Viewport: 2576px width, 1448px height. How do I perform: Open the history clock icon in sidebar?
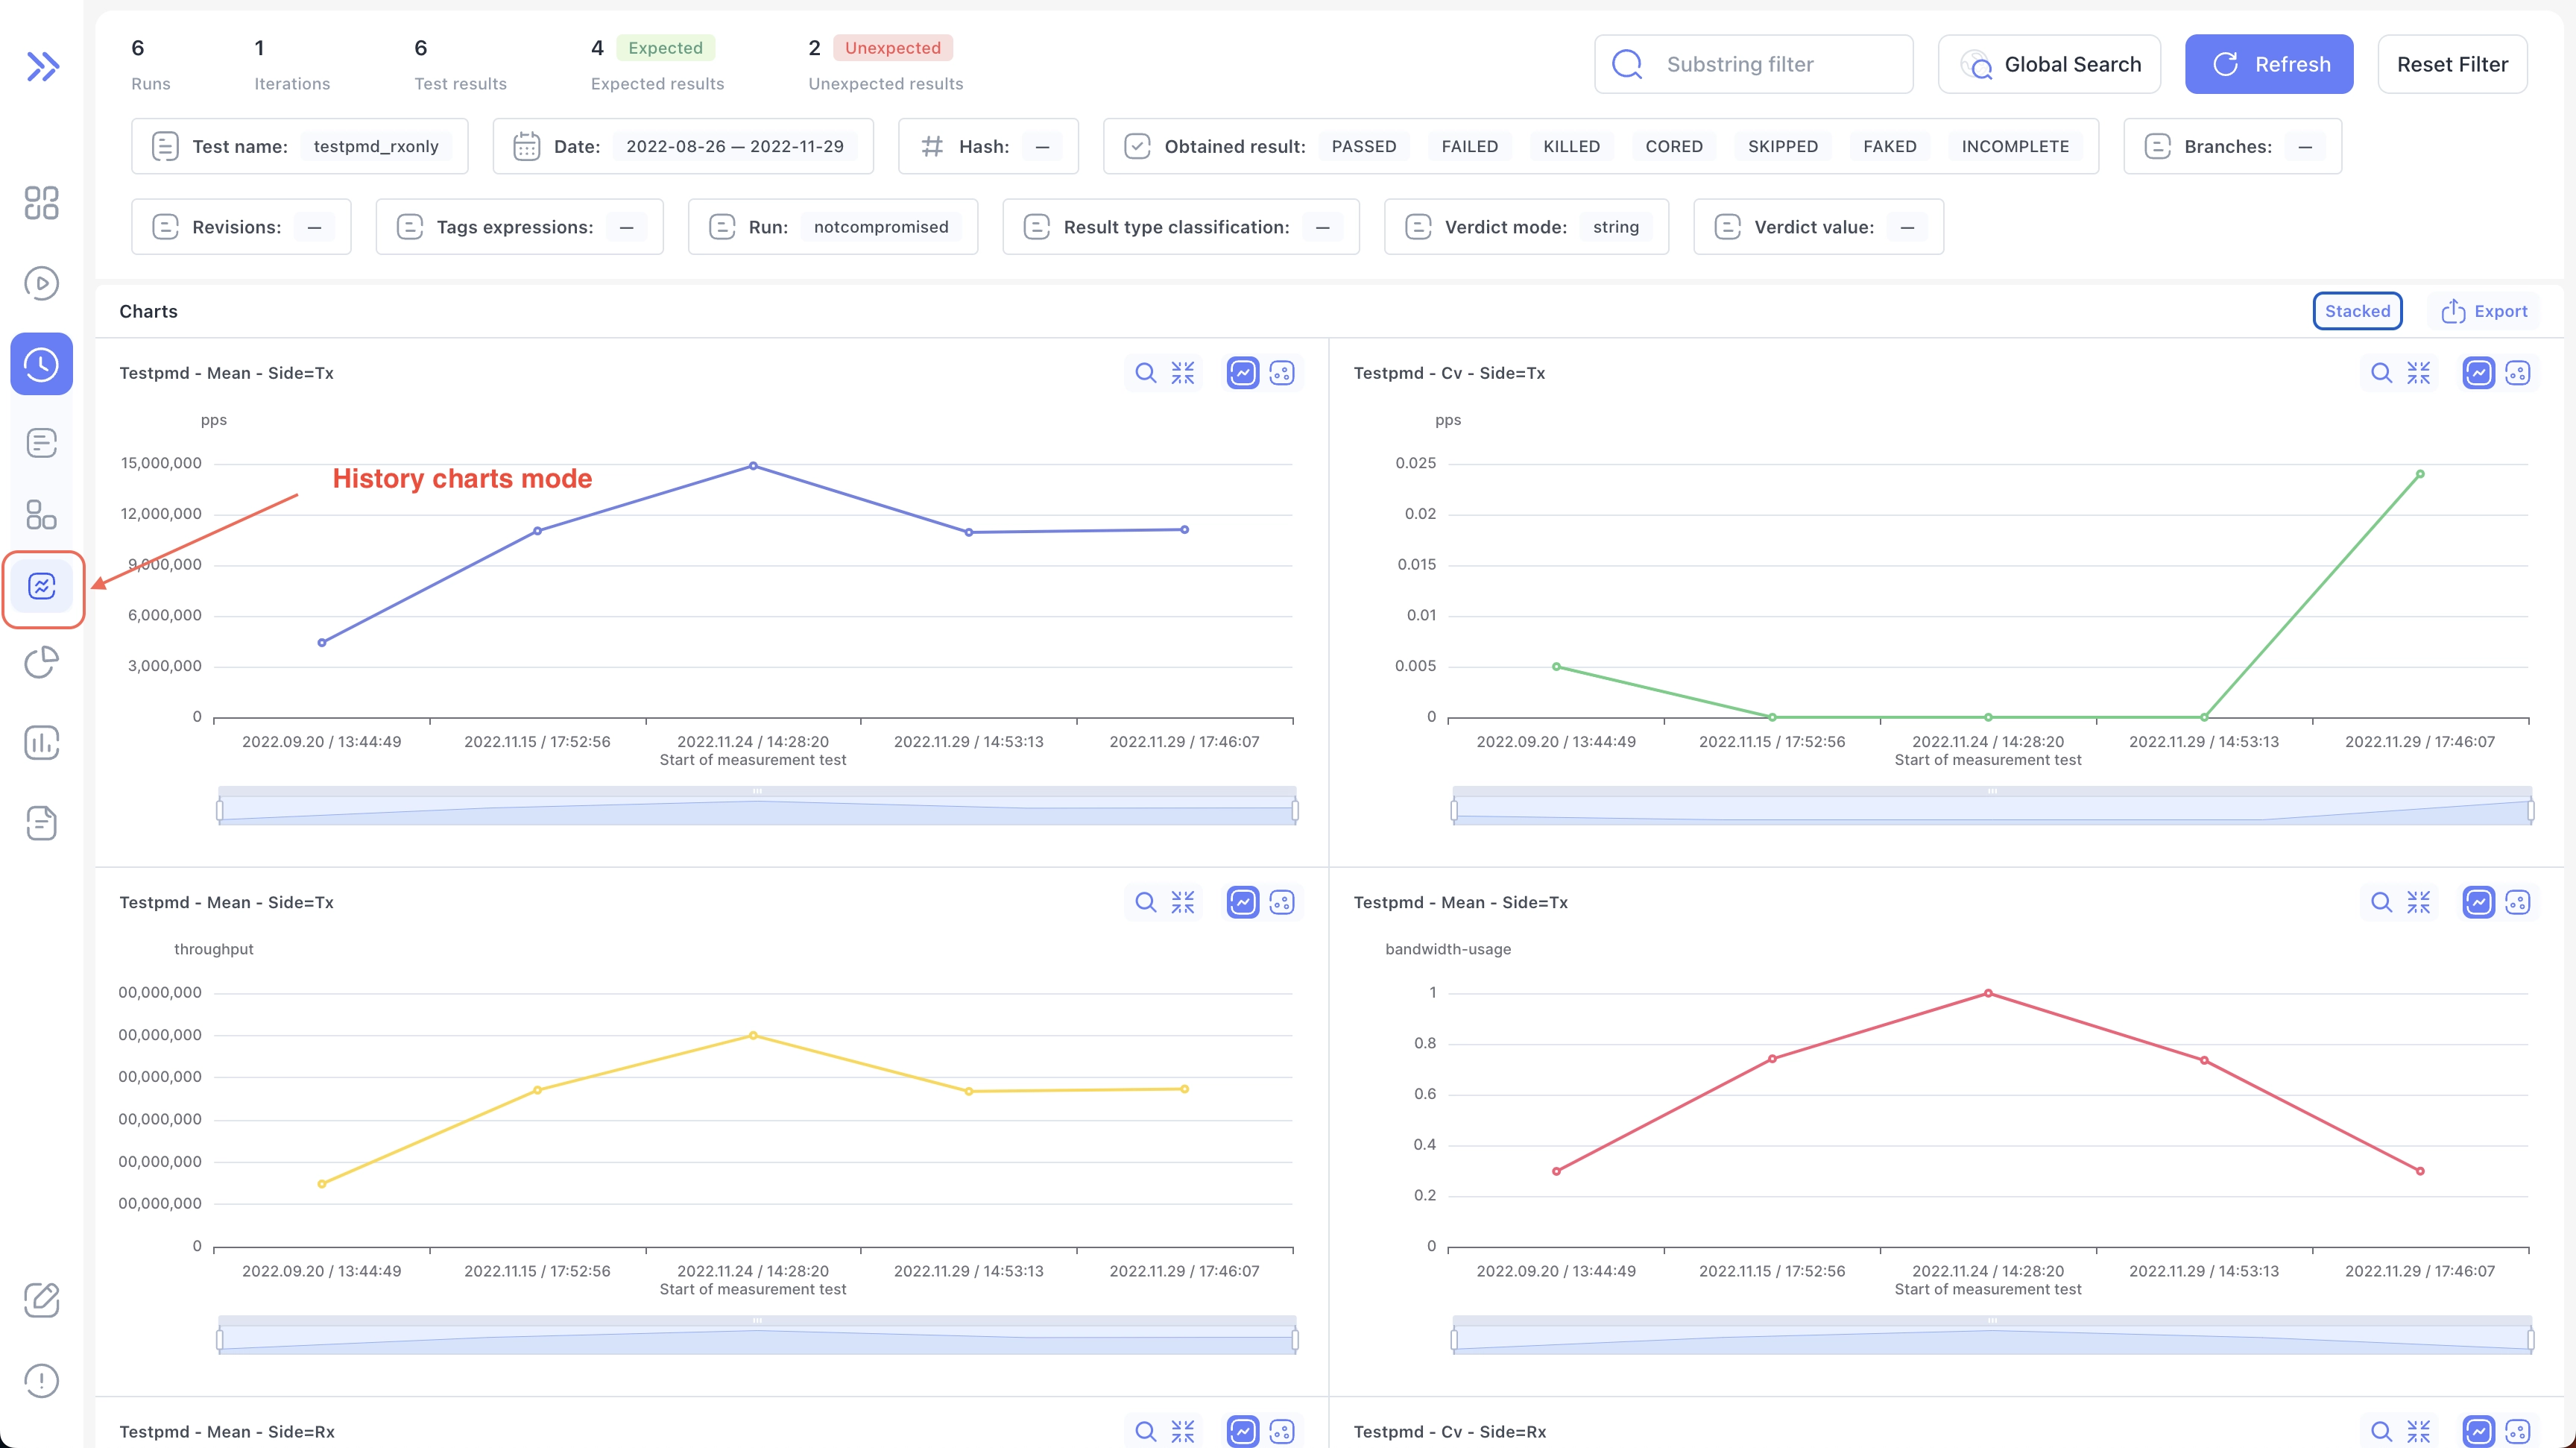41,364
